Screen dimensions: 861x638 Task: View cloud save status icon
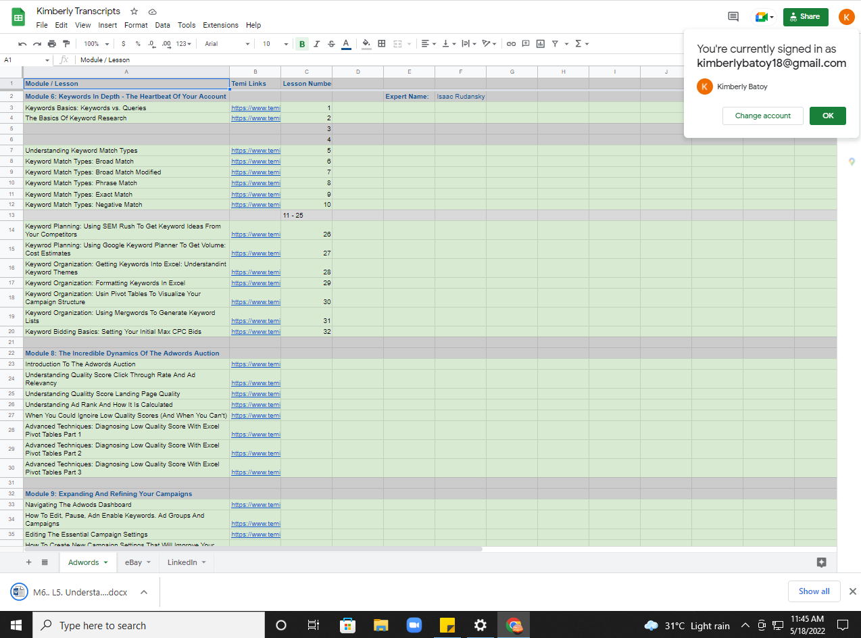153,11
